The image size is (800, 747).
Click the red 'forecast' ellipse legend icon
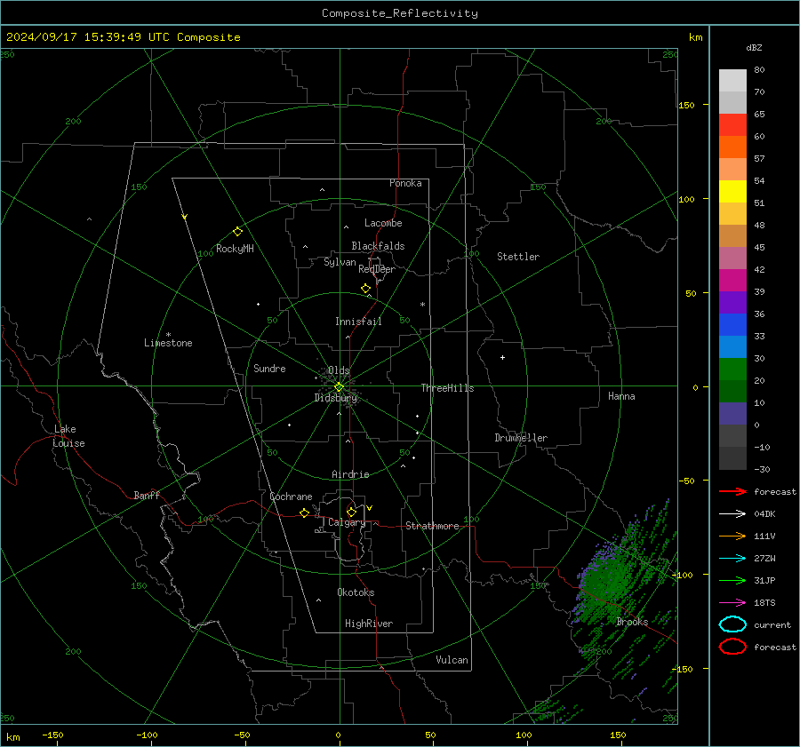[732, 647]
